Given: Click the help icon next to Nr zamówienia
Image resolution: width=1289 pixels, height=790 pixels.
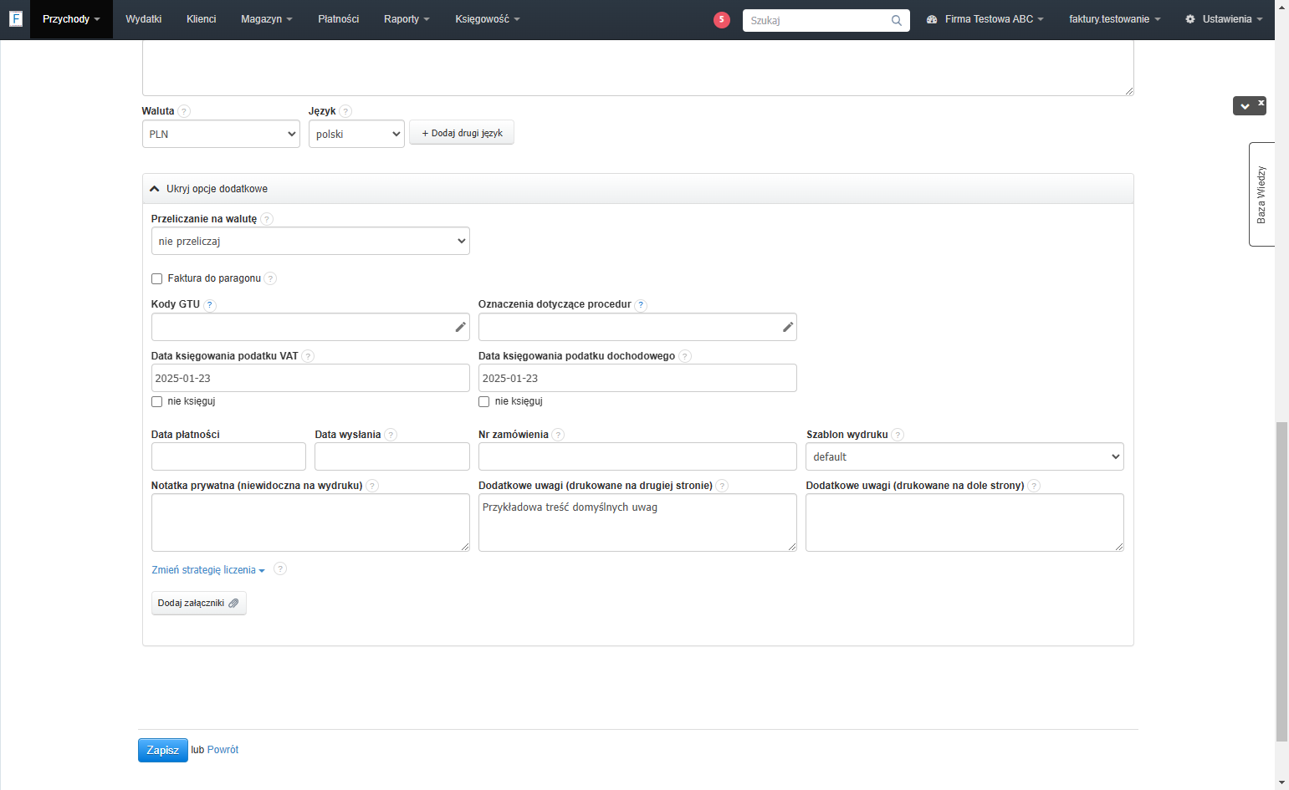Looking at the screenshot, I should coord(558,435).
